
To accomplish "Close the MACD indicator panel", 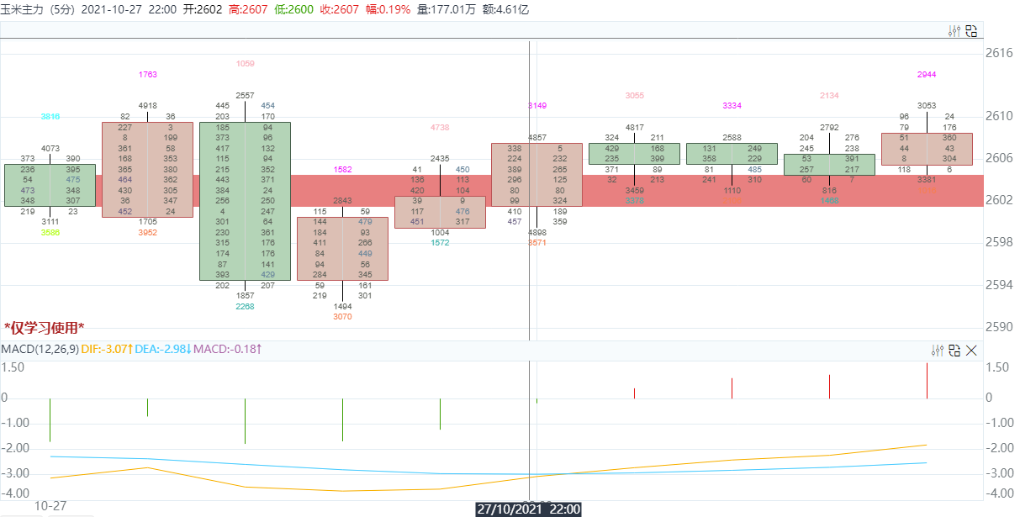I will (x=974, y=351).
